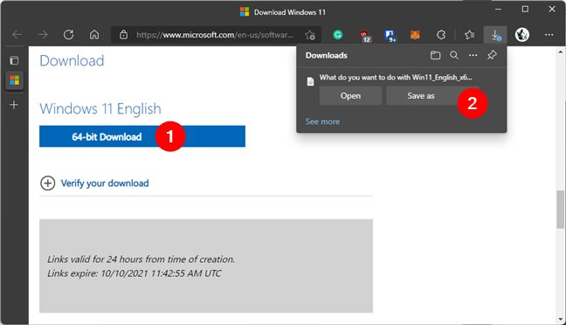This screenshot has width=566, height=325.
Task: Click the scrollbar down arrow
Action: coord(560,320)
